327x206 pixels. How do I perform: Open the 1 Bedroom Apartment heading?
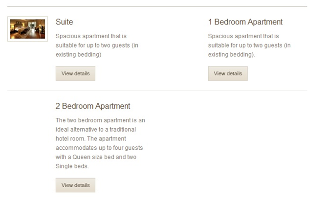(x=245, y=22)
